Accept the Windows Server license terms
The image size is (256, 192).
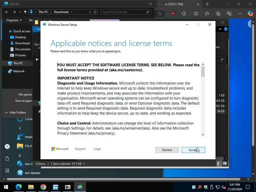pos(193,150)
